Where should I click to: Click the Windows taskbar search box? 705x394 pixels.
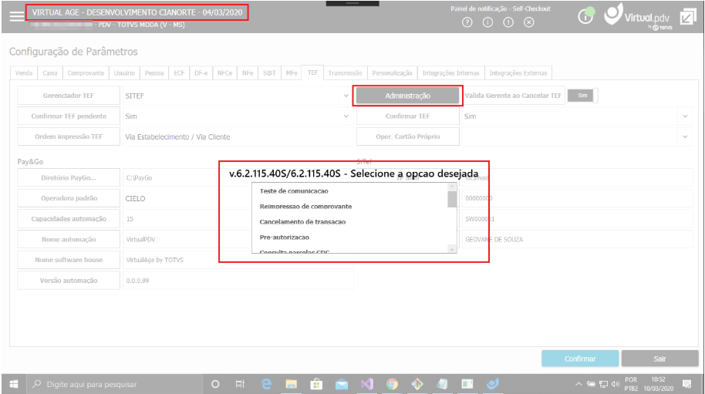pyautogui.click(x=115, y=384)
